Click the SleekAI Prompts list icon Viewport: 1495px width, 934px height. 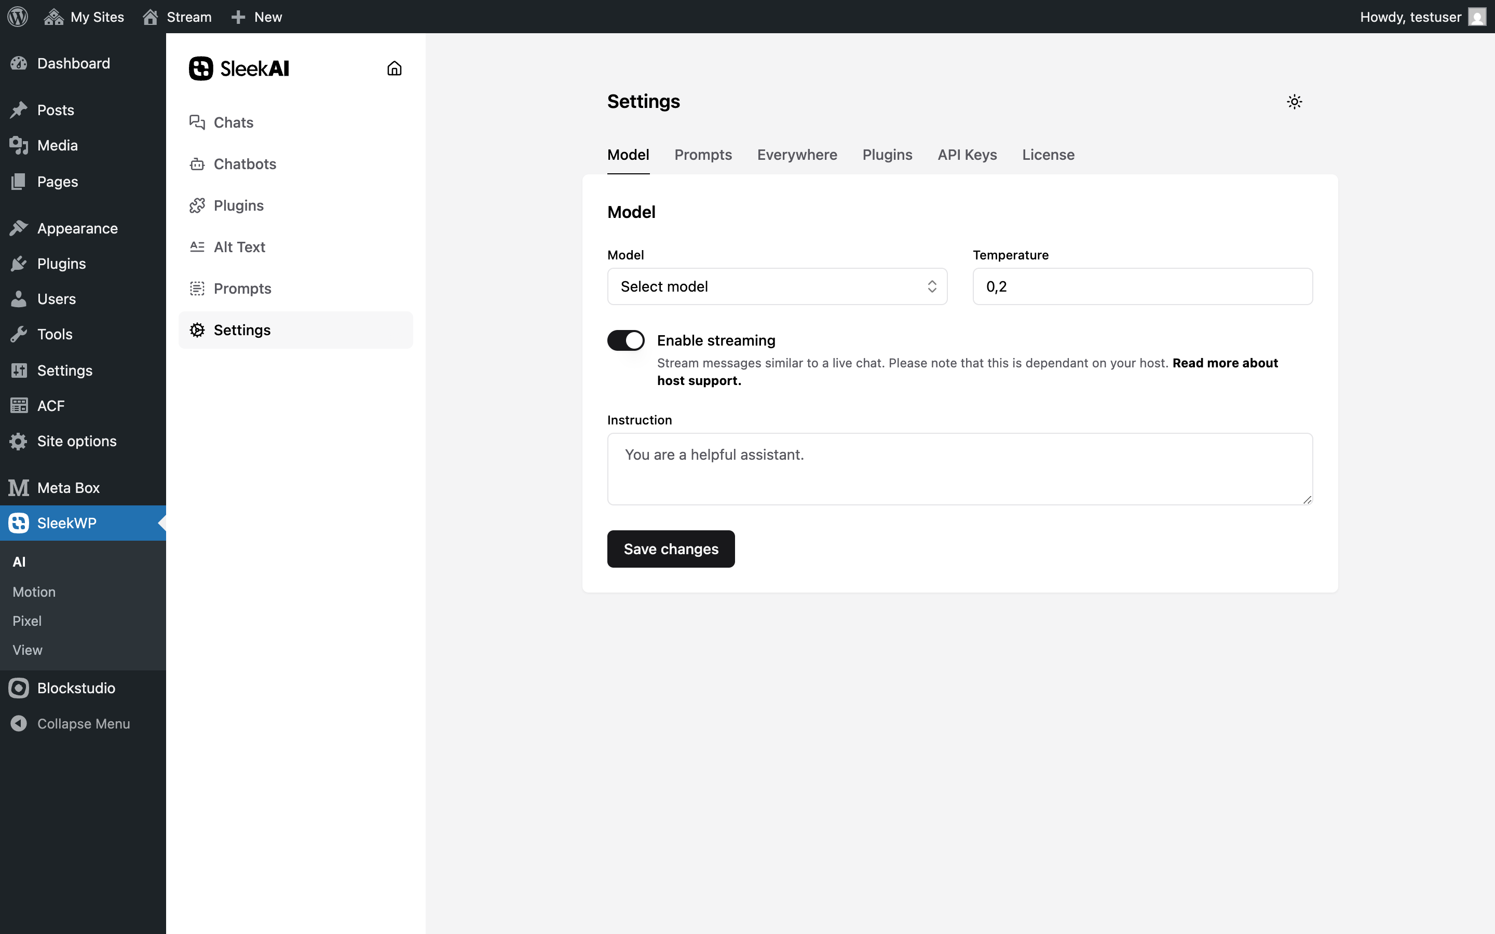[197, 289]
